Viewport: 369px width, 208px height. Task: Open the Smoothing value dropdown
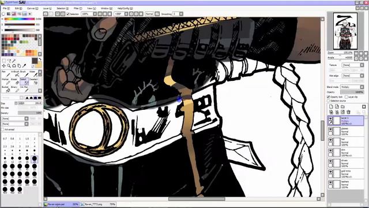[x=181, y=14]
